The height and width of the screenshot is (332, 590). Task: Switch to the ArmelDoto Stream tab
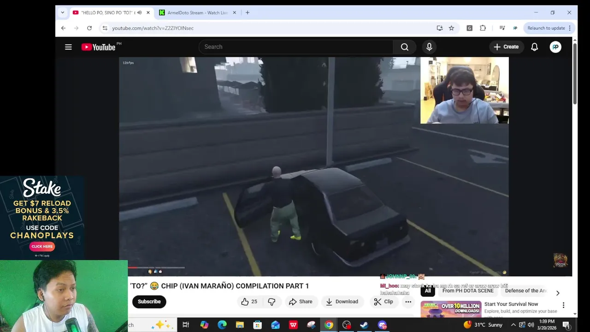(x=198, y=12)
